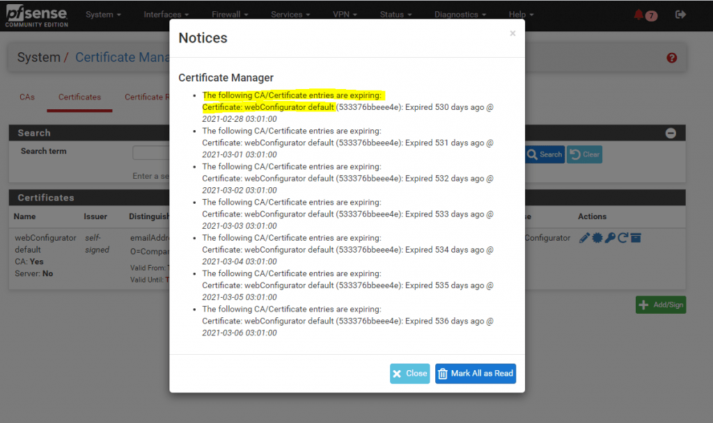713x423 pixels.
Task: Expand the Status dropdown
Action: pyautogui.click(x=396, y=15)
